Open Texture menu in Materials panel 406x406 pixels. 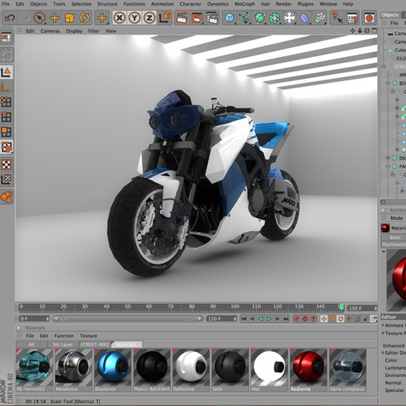pos(89,336)
